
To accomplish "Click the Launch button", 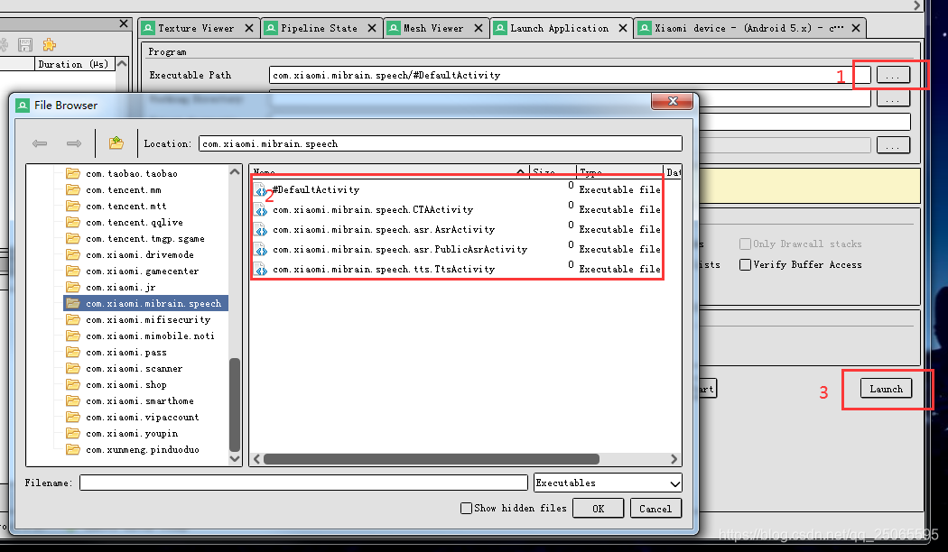I will point(886,389).
